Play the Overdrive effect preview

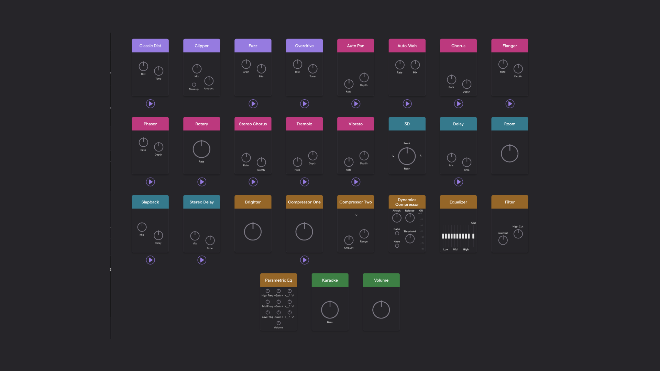(304, 103)
